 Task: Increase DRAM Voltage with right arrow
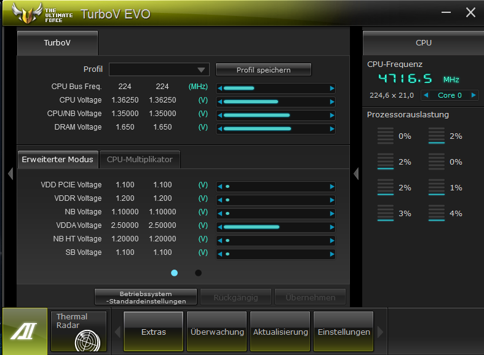click(x=332, y=129)
